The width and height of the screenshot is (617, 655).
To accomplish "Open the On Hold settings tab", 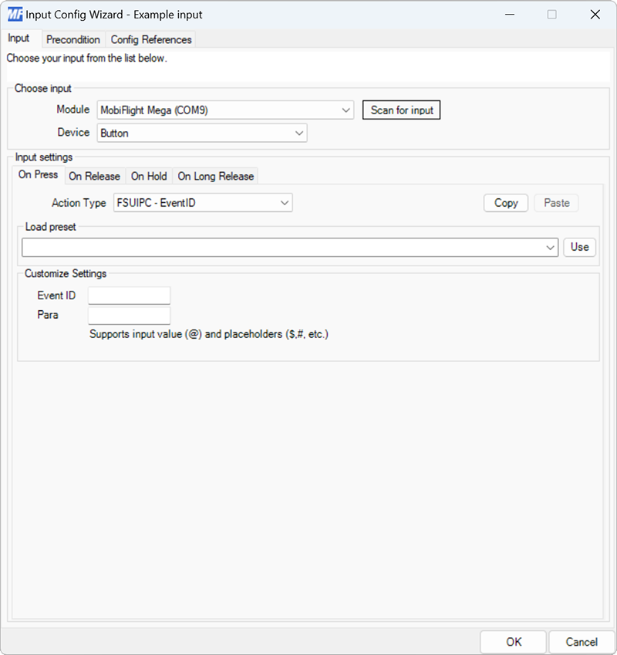I will tap(148, 176).
